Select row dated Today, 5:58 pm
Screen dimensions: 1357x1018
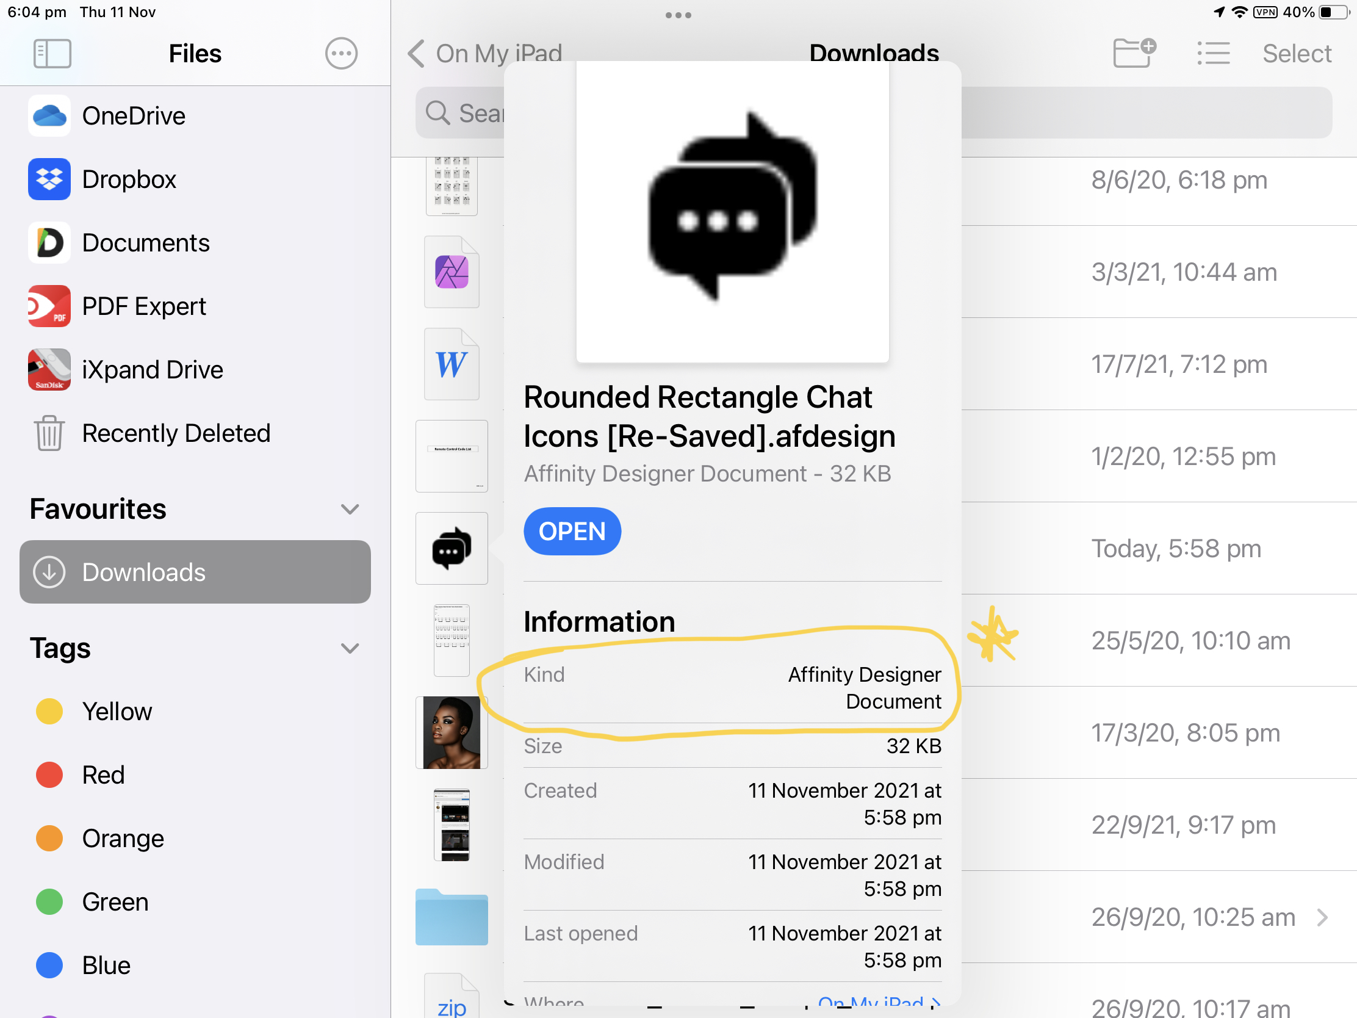(1176, 549)
